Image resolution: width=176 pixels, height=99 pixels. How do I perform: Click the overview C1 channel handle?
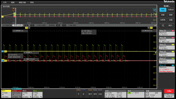click(3, 17)
